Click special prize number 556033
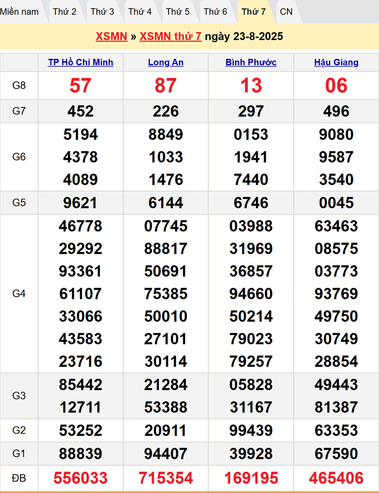Image resolution: width=379 pixels, height=493 pixels. (81, 478)
